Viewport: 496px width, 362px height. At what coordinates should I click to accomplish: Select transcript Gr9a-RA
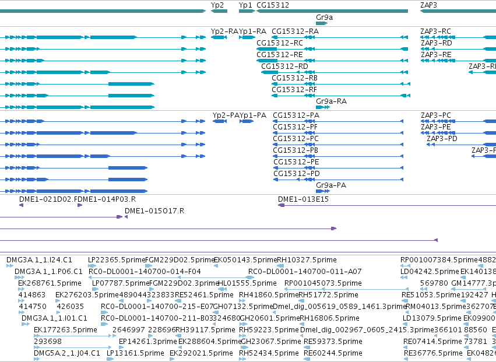pyautogui.click(x=331, y=101)
